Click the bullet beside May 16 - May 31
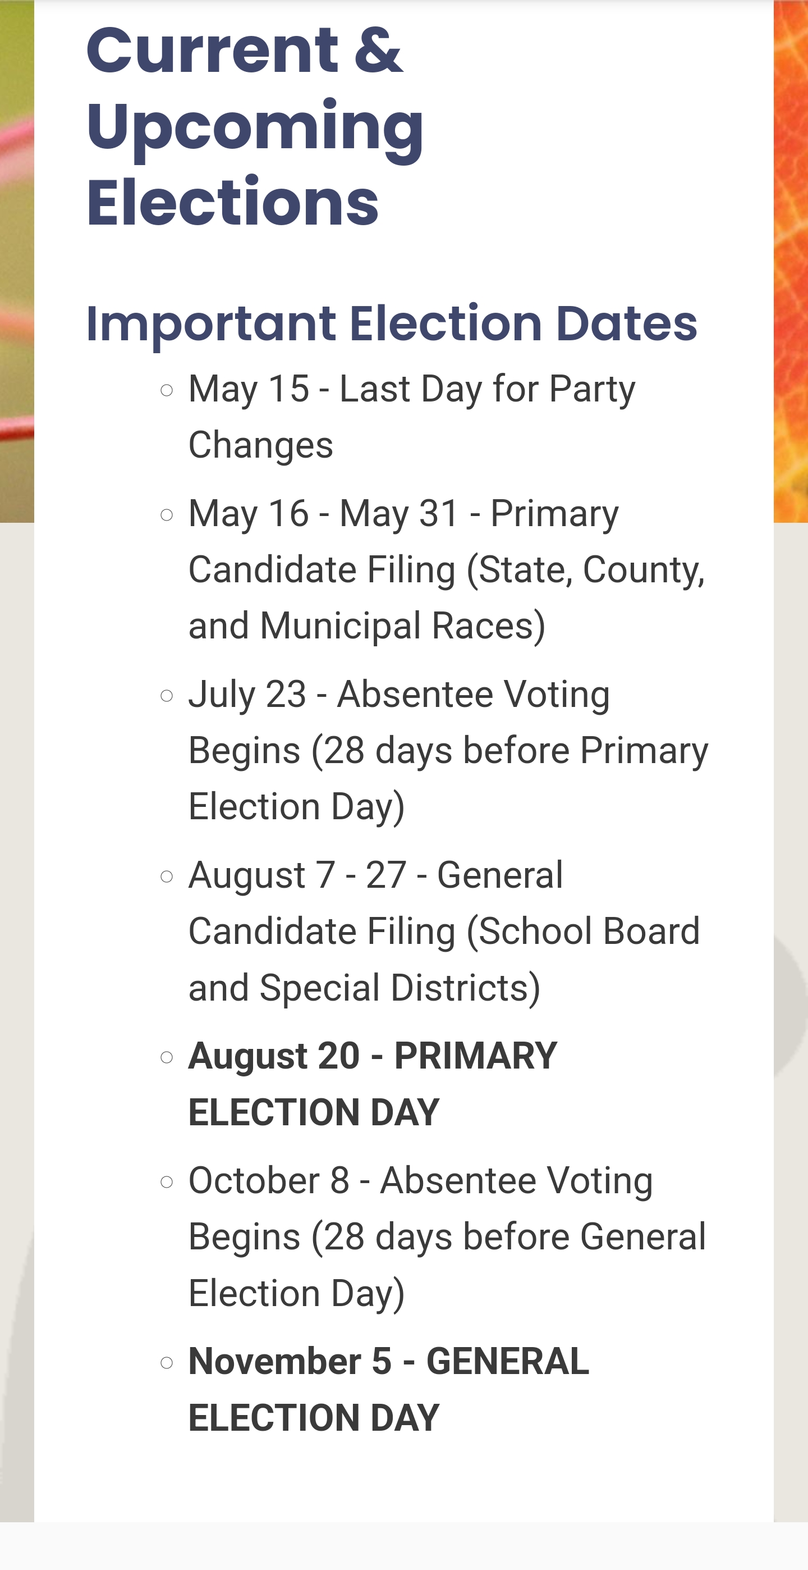 click(166, 515)
